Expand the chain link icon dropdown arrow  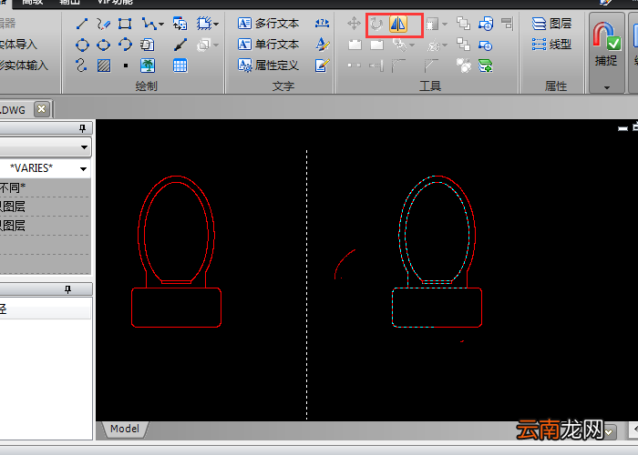pyautogui.click(x=412, y=45)
